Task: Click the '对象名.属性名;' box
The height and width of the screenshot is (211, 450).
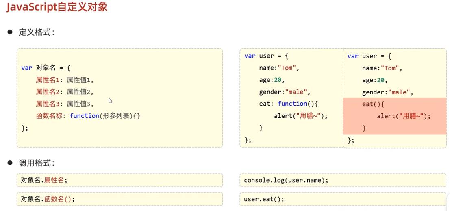Action: tap(120, 180)
